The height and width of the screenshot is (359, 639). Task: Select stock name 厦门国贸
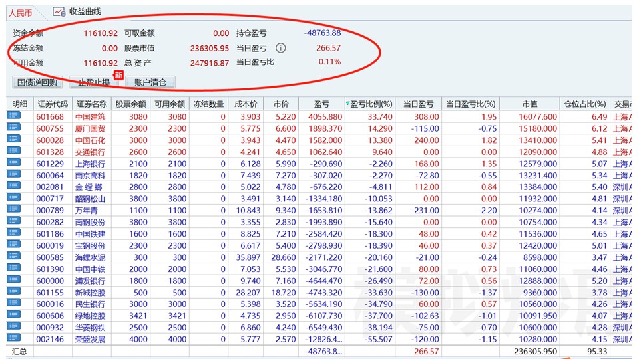(90, 128)
